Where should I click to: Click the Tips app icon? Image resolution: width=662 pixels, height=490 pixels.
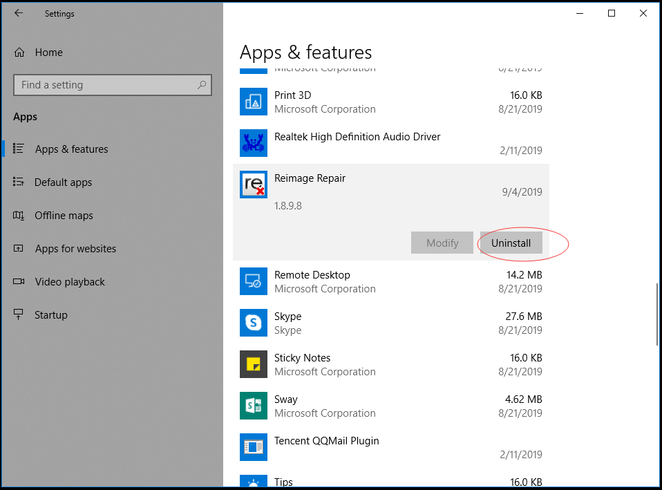click(x=254, y=481)
